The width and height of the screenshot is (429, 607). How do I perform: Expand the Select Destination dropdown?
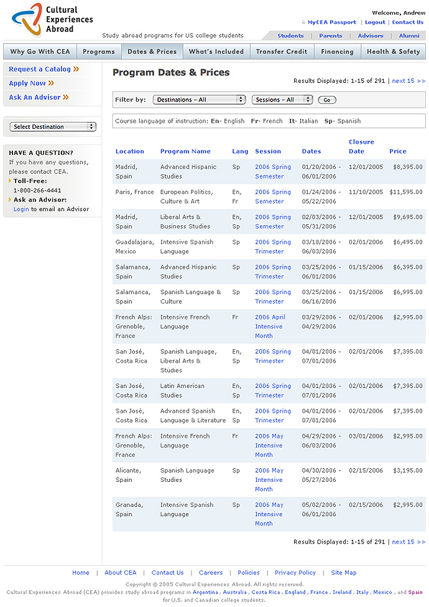[53, 126]
